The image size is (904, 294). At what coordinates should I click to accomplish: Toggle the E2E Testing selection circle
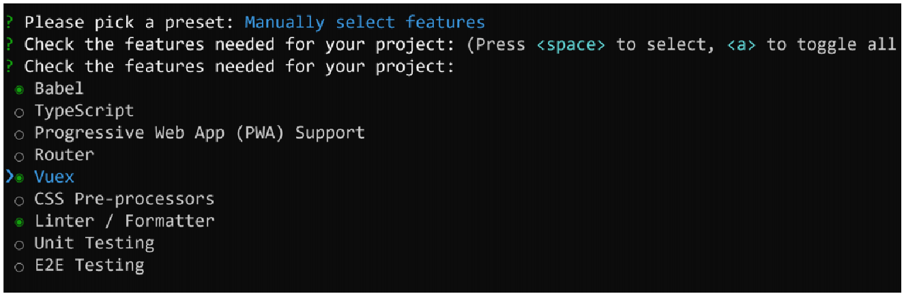(19, 267)
